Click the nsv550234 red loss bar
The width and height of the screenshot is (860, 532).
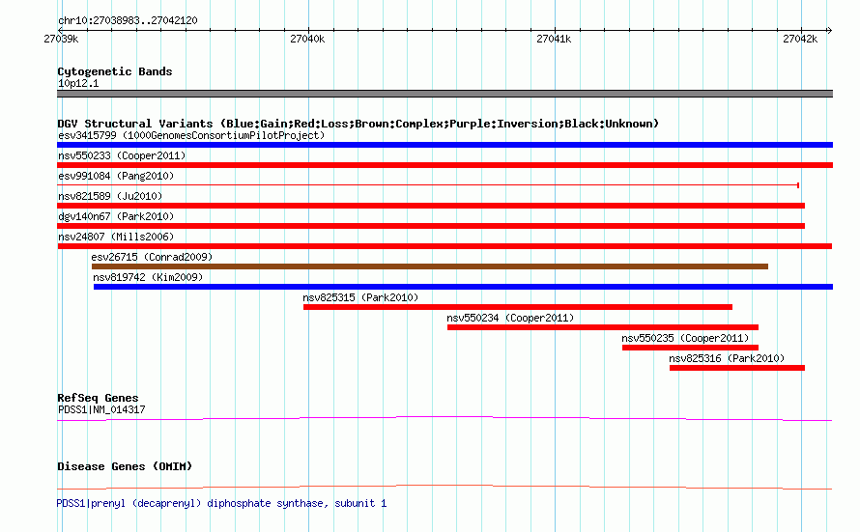point(603,327)
